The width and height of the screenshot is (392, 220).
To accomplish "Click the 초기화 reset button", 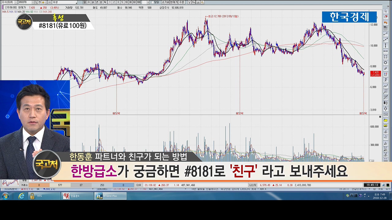I will (x=165, y=2).
